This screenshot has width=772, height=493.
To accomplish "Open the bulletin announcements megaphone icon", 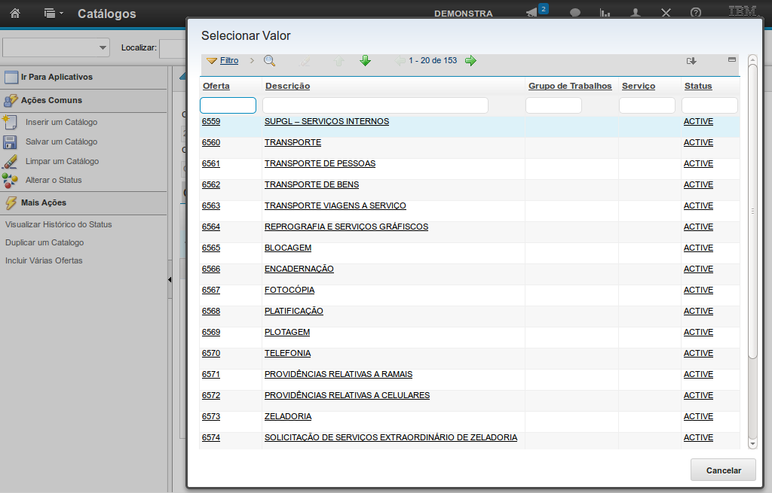I will pyautogui.click(x=532, y=13).
